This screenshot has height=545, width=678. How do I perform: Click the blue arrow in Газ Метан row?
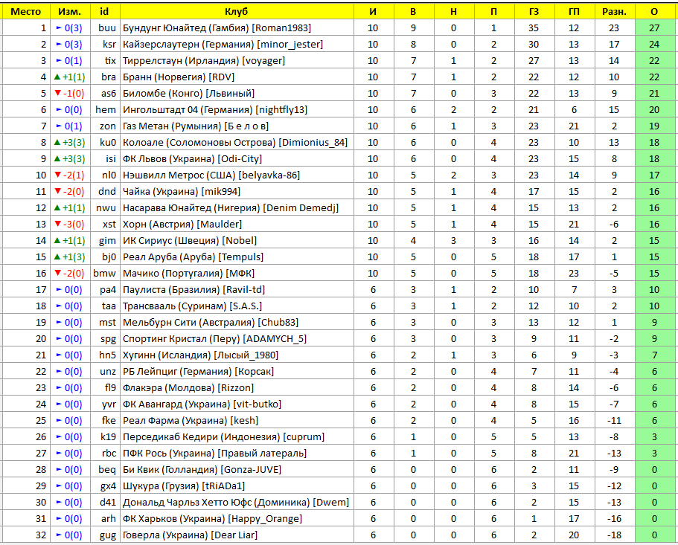60,126
